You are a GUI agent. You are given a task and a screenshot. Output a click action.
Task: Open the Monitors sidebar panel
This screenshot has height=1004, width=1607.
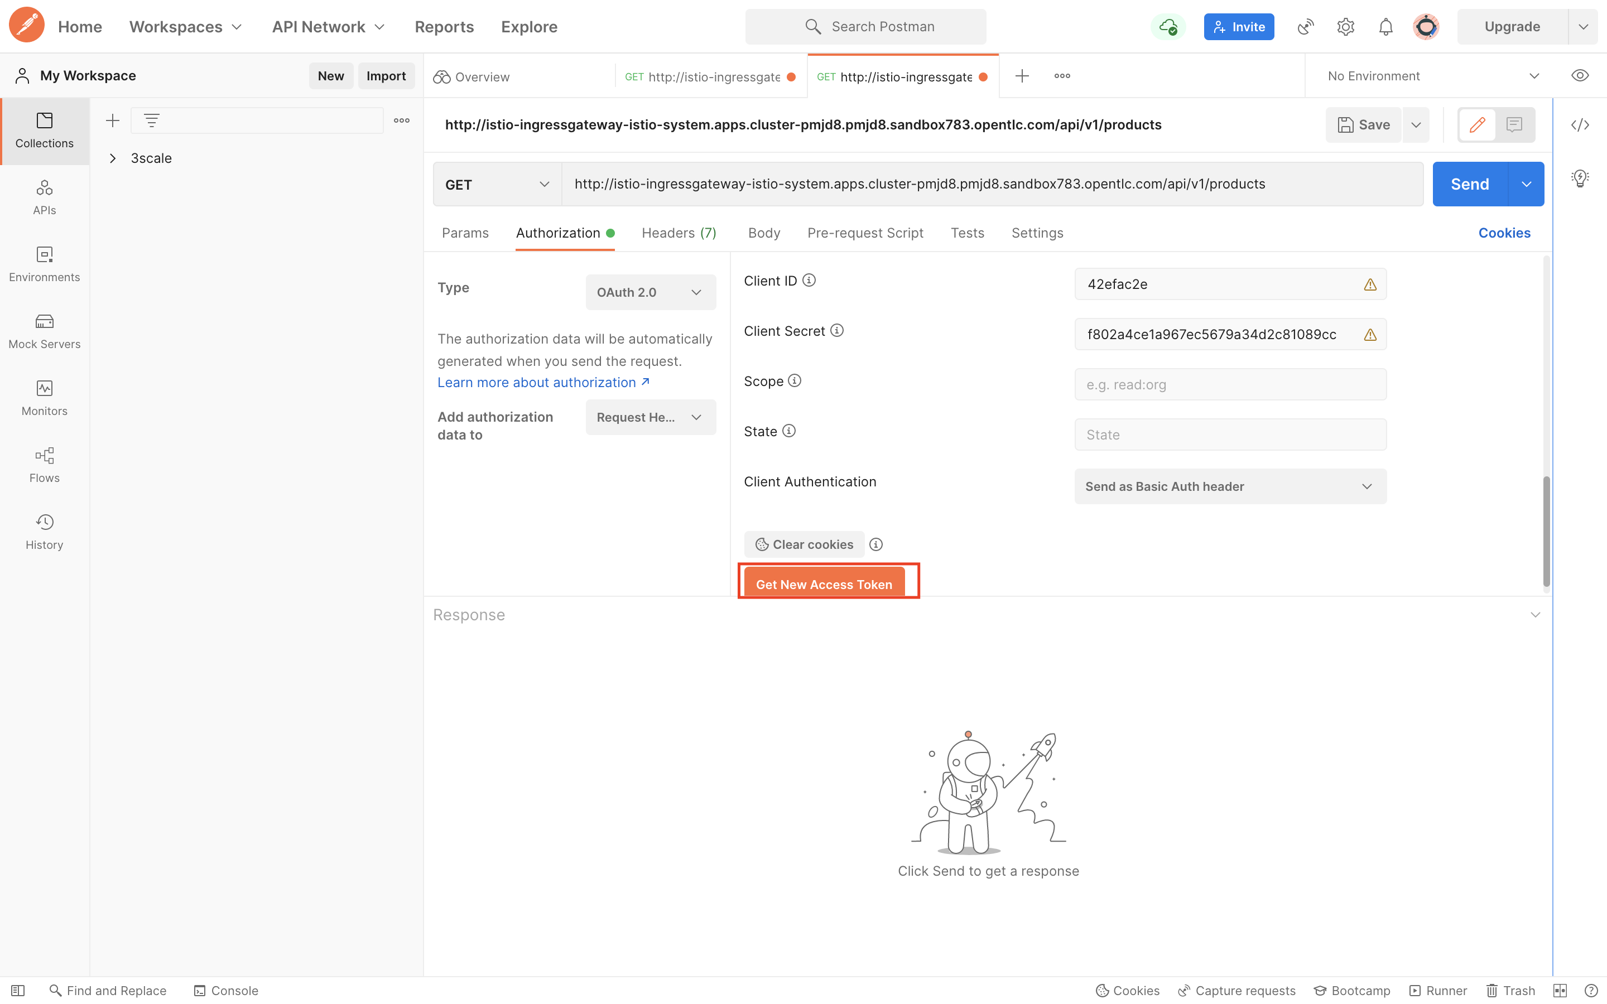click(x=45, y=398)
